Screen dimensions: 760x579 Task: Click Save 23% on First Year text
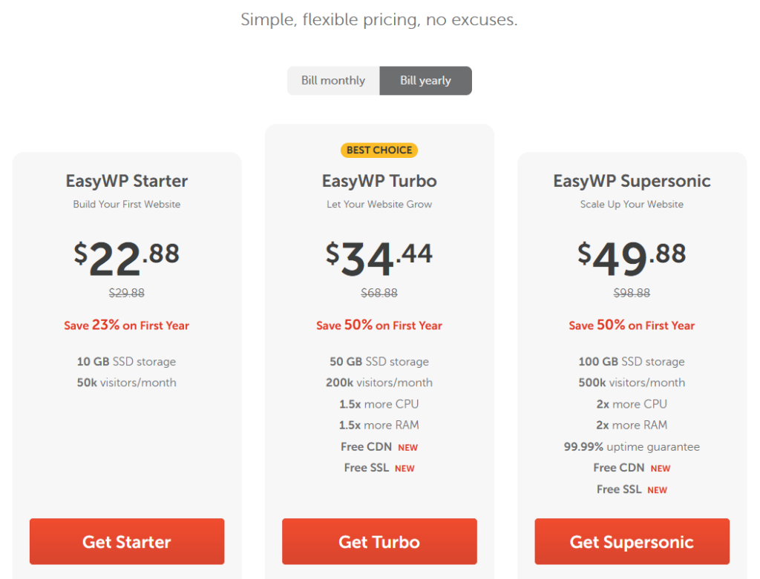127,325
